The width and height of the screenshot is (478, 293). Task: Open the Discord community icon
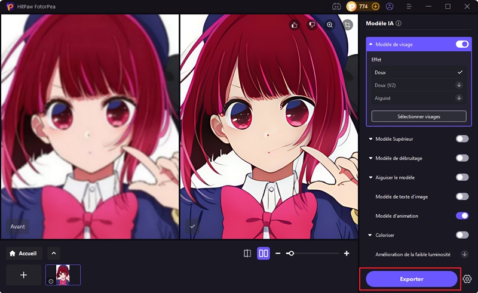coord(336,7)
